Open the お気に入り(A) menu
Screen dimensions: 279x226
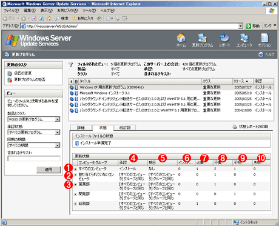tap(67, 10)
